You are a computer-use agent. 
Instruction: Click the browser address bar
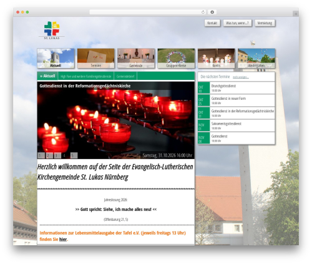coord(147,12)
